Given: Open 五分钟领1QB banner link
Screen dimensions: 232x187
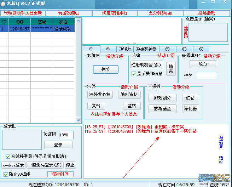Looking at the screenshot, I should tap(161, 13).
